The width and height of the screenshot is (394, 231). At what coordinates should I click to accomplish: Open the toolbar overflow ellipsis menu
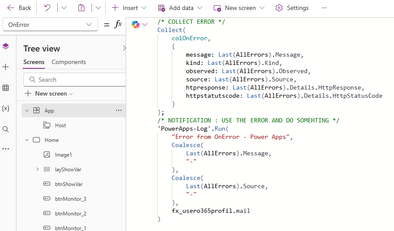tap(324, 8)
